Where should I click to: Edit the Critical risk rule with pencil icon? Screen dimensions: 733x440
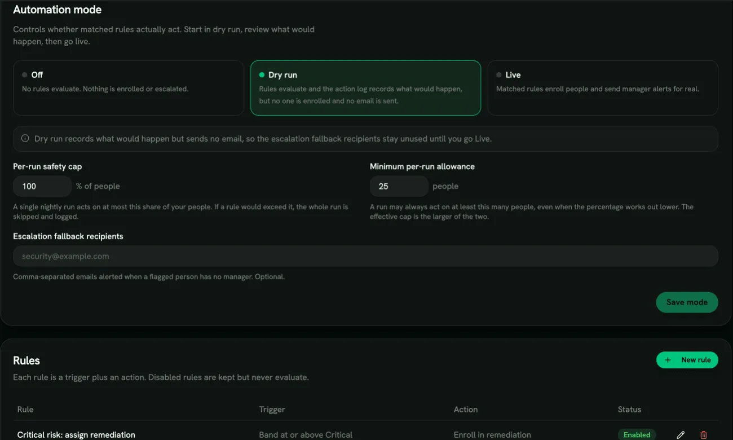pyautogui.click(x=681, y=435)
